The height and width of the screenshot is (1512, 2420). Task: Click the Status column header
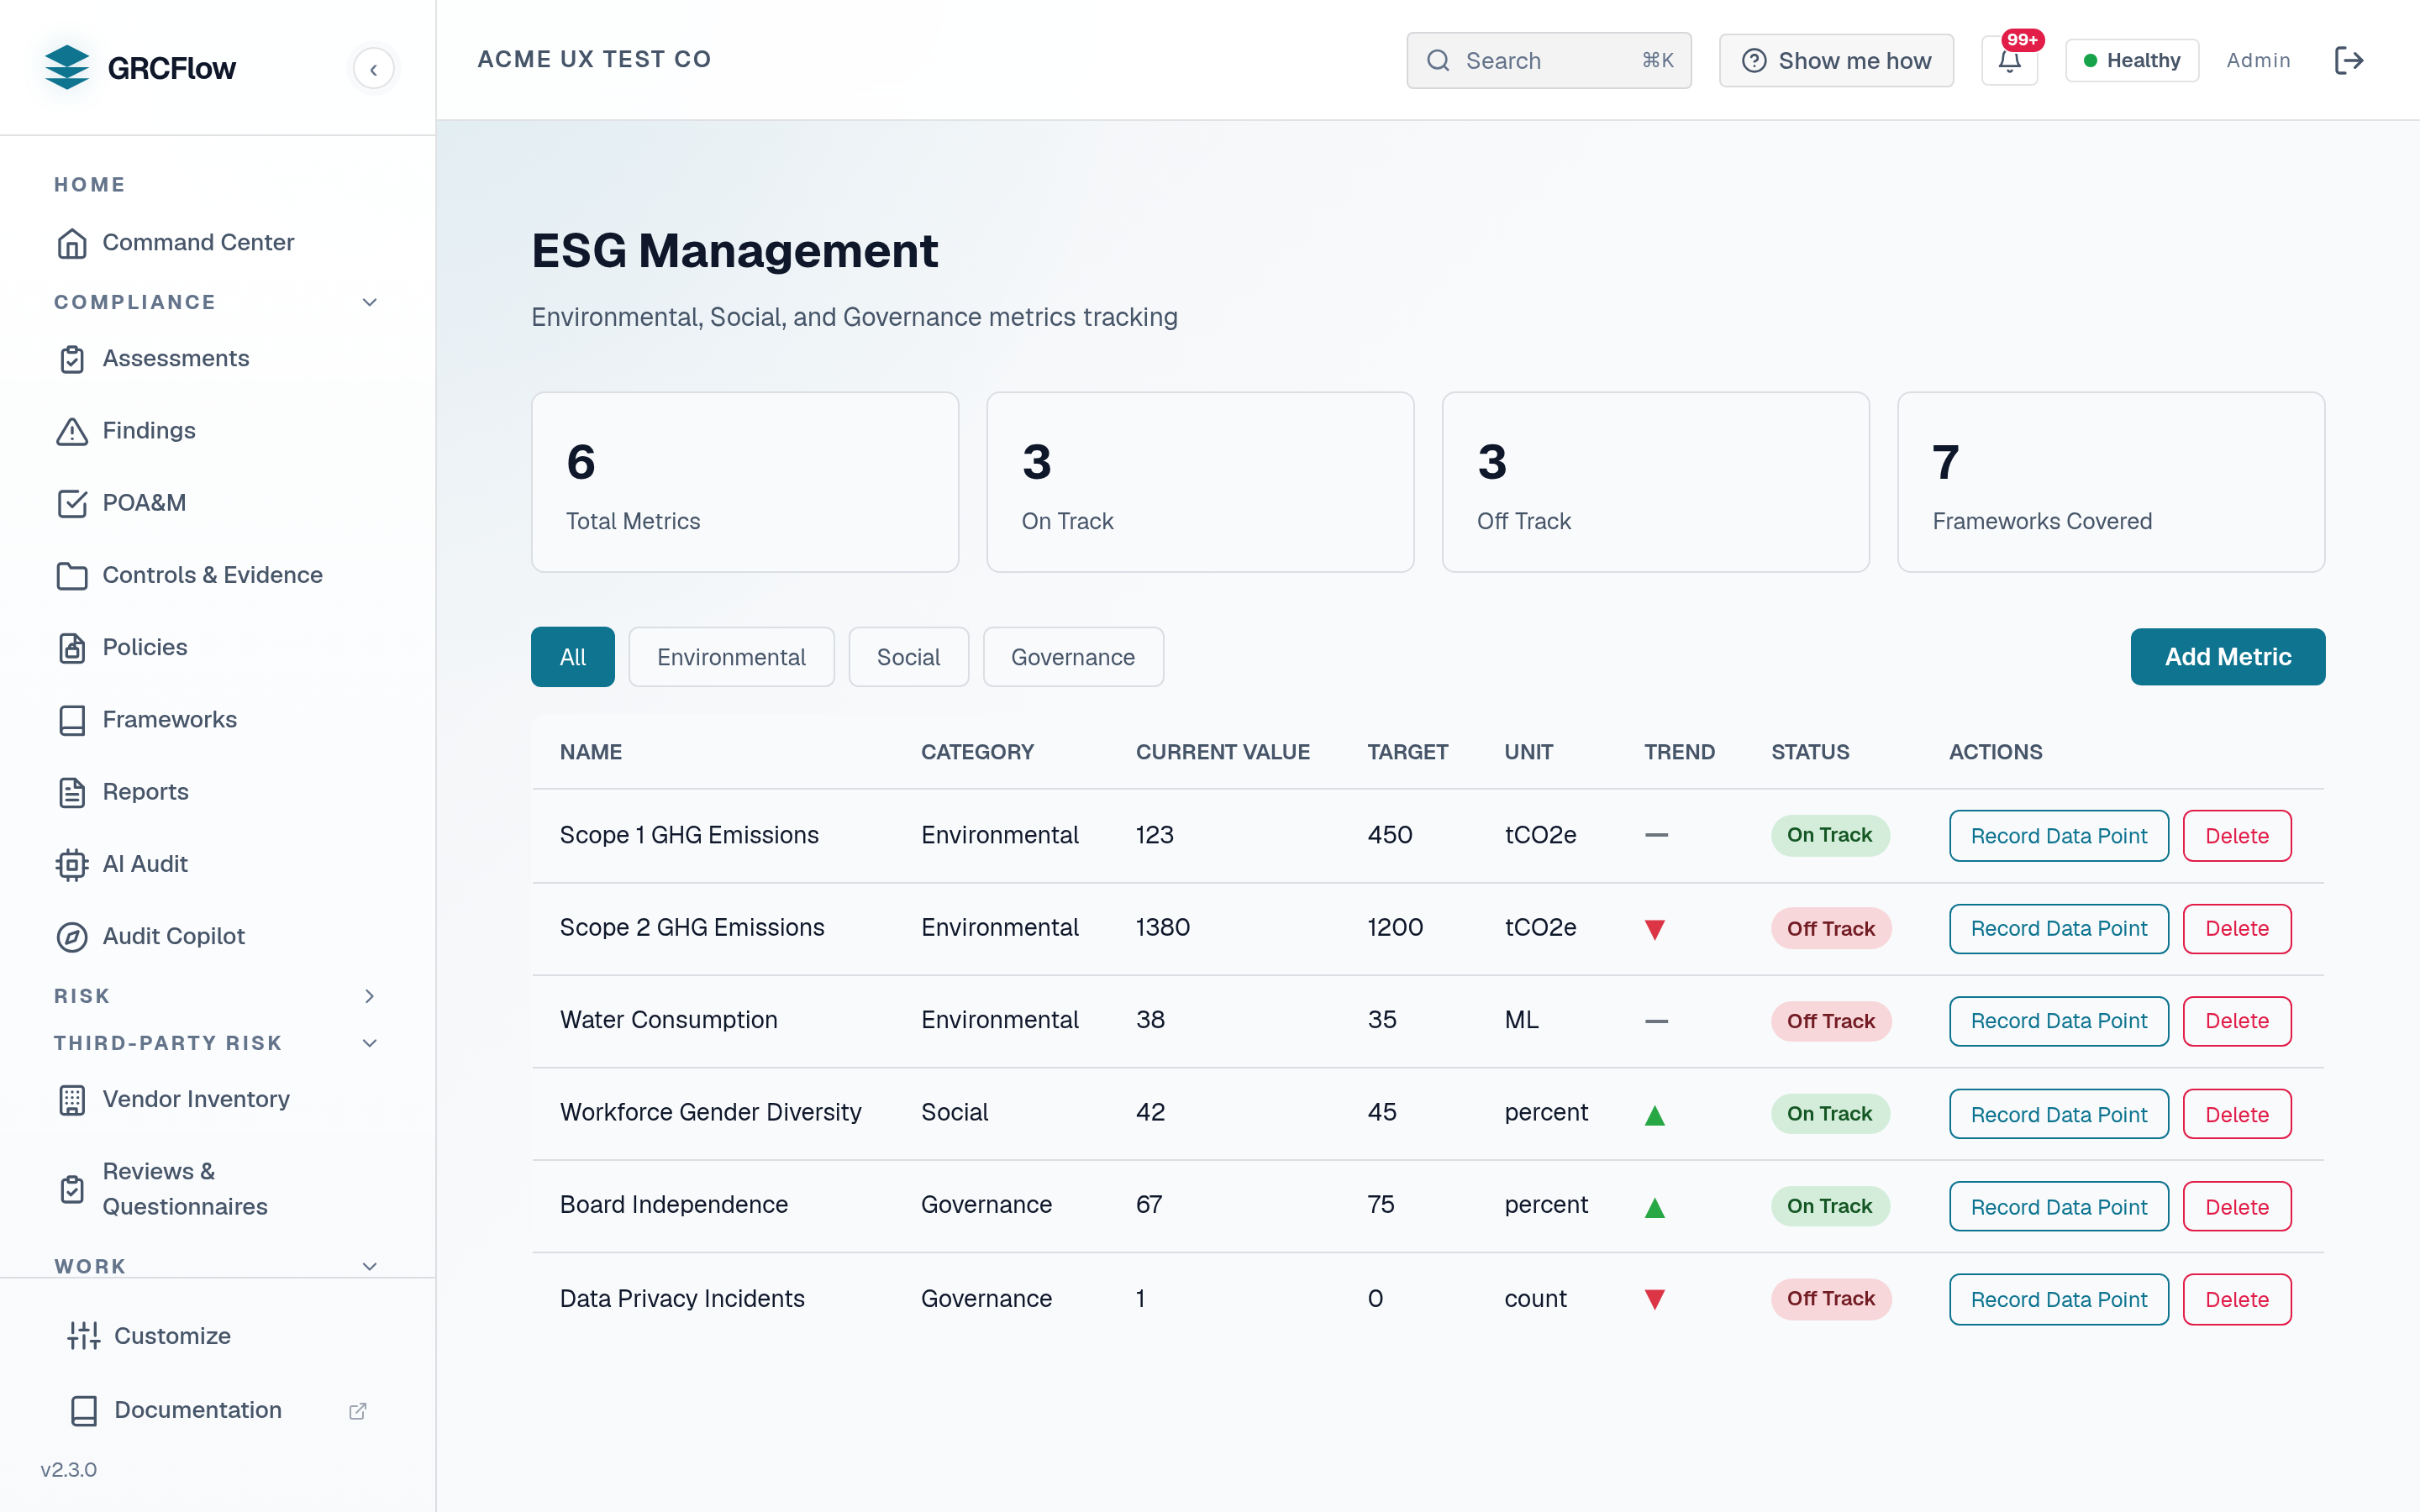[x=1810, y=752]
